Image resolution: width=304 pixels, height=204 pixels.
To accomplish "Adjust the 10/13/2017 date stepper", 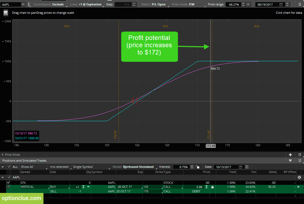I will click(x=247, y=167).
